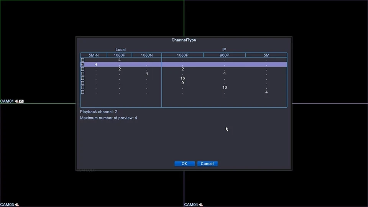Click the value 4 in highlighted 5M-N row

coord(96,64)
